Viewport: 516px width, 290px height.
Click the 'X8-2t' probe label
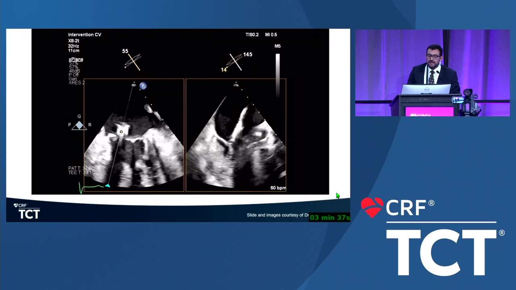(74, 41)
